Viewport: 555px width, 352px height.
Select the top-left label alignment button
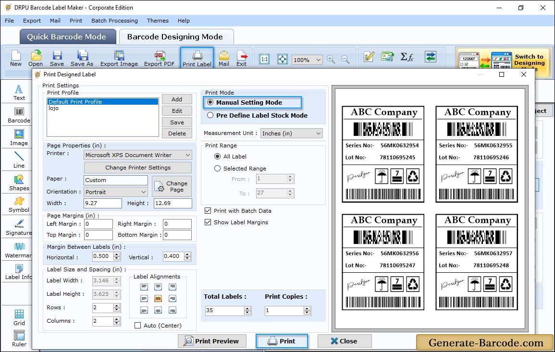point(144,287)
